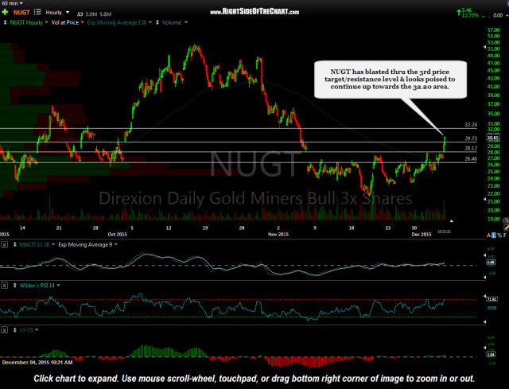Click left-arrow marker on MACD scale bottom
Viewport: 509px width, 389px height.
click(x=485, y=278)
